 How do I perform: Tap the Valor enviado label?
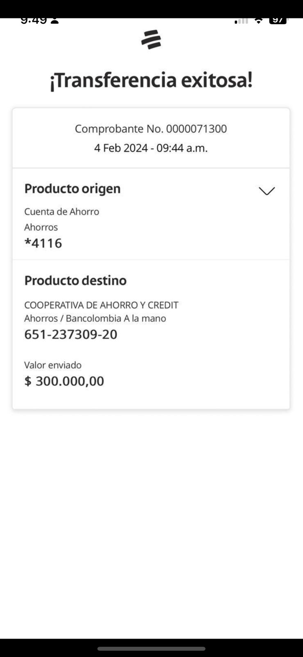[53, 365]
